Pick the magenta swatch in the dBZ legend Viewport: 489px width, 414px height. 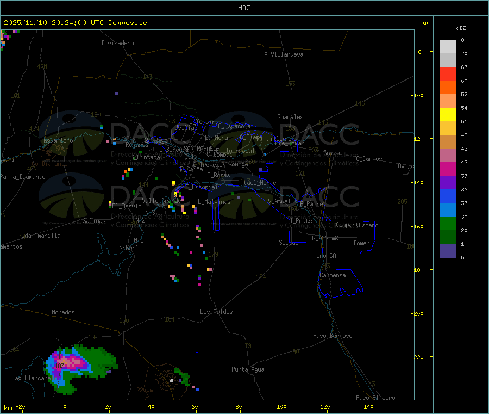pos(448,169)
